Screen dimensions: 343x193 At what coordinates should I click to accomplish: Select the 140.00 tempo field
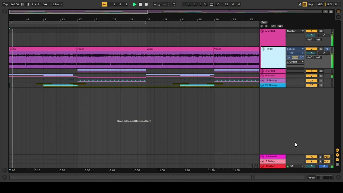(x=14, y=4)
